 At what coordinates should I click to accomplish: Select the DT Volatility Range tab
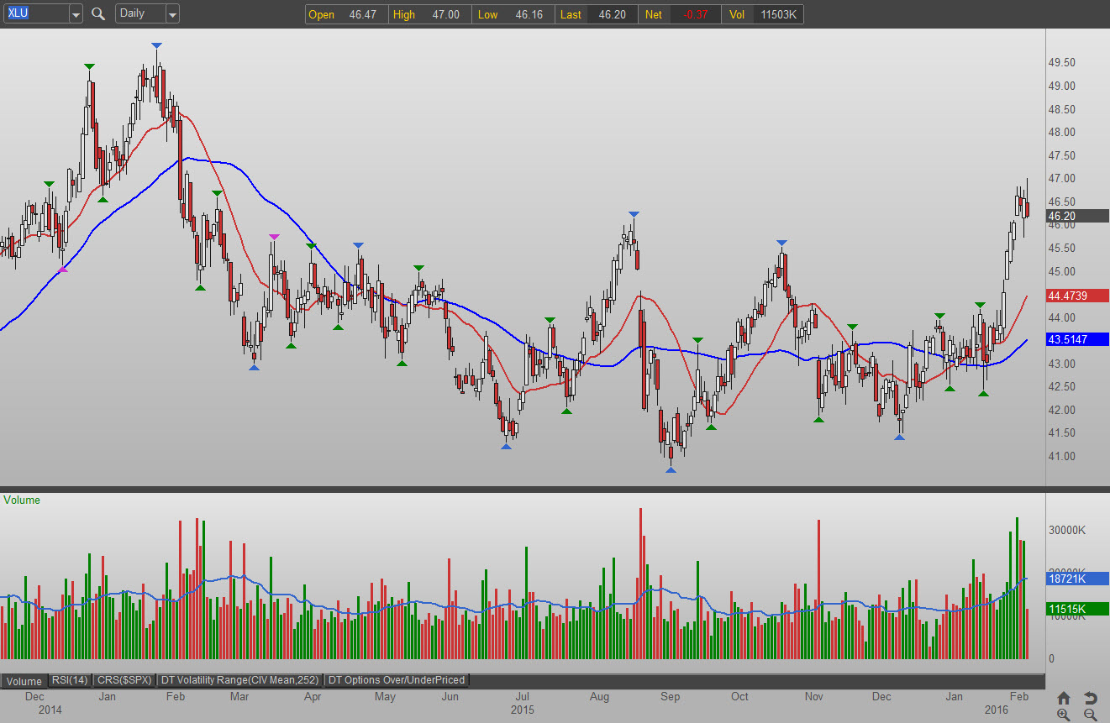tap(239, 680)
